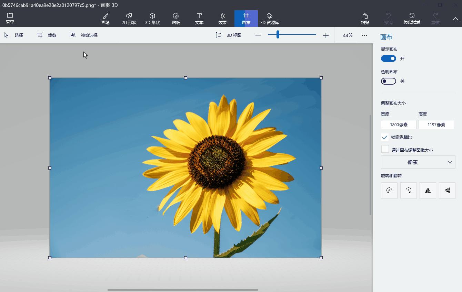
Task: Click the top-left canvas resize handle
Action: point(50,78)
